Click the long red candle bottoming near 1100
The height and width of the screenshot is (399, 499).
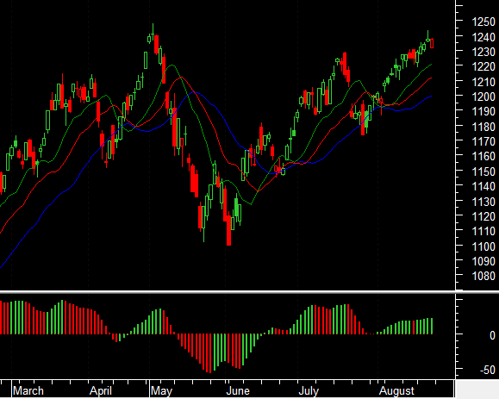(228, 230)
